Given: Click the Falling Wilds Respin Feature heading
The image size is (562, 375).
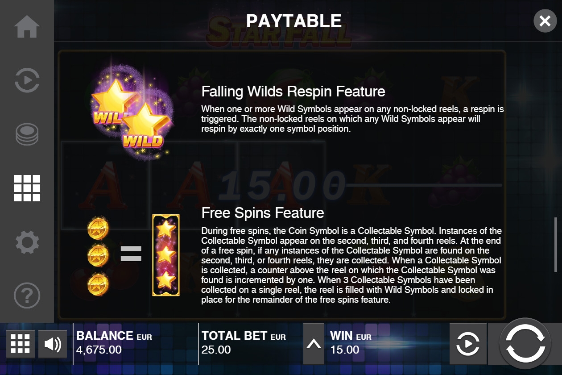Looking at the screenshot, I should coord(293,91).
